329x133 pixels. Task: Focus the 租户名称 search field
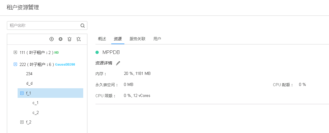click(43, 26)
